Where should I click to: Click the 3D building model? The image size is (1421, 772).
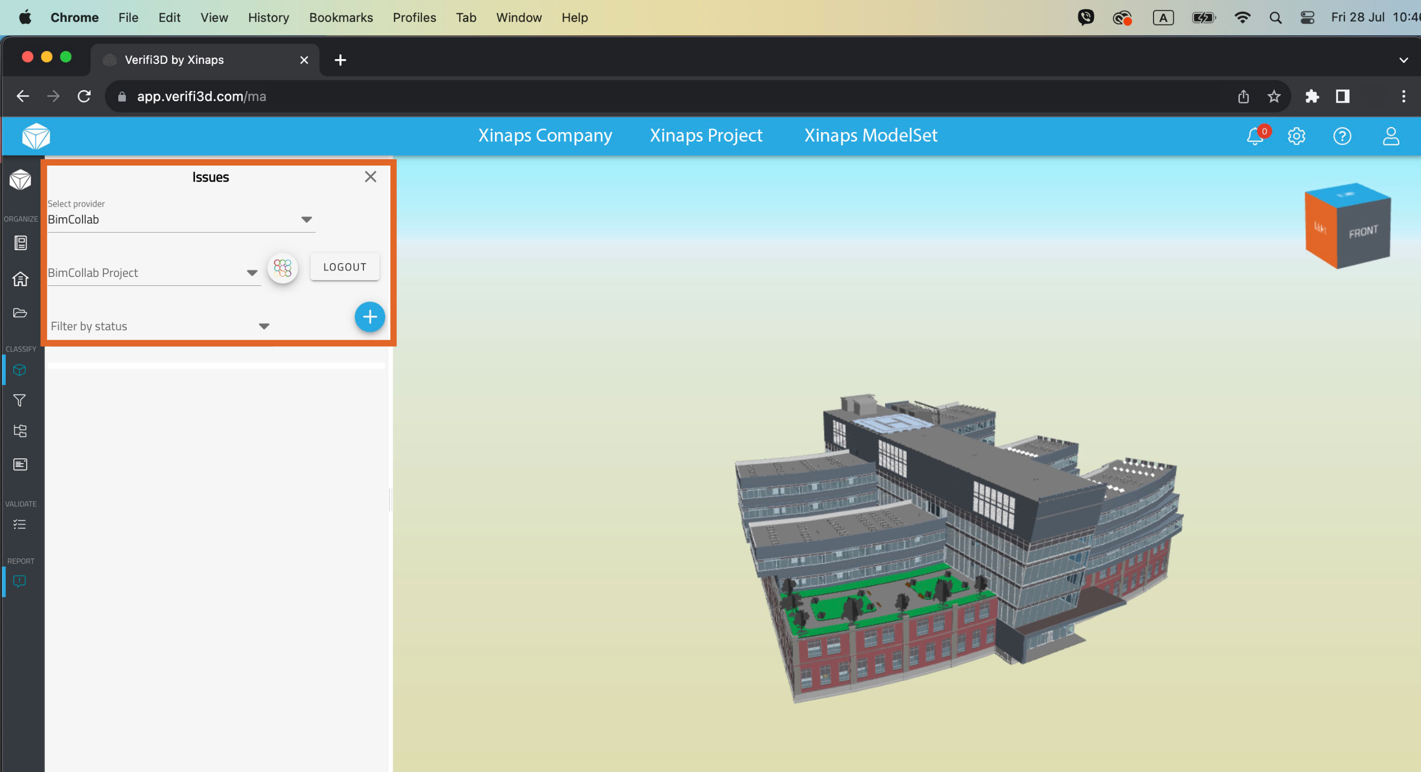pyautogui.click(x=959, y=548)
